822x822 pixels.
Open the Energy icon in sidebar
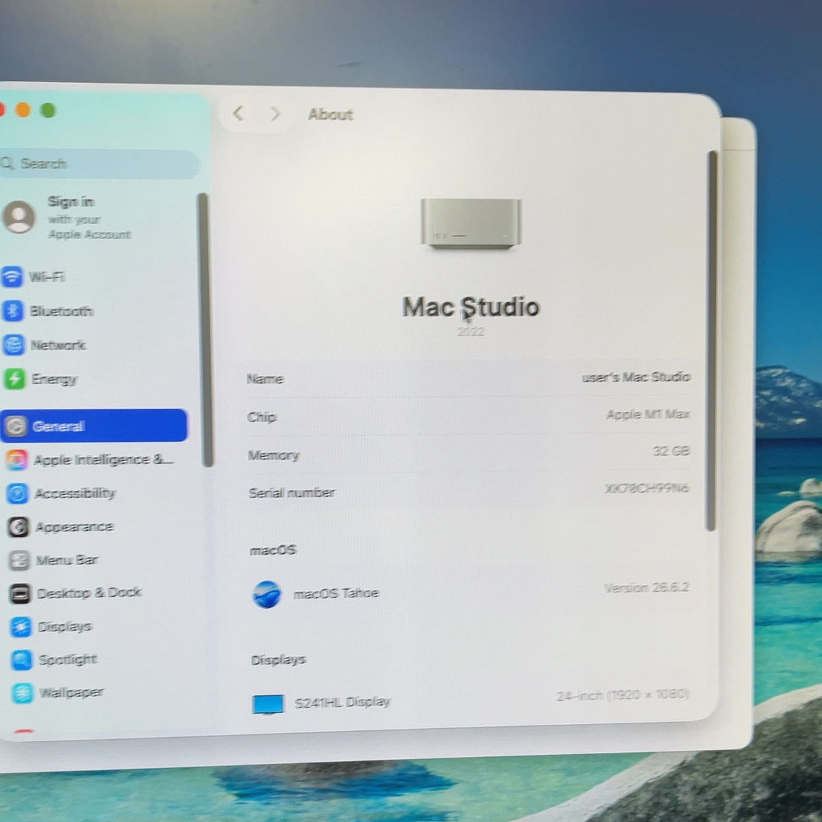(14, 379)
